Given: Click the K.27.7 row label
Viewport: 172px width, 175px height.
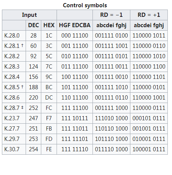Looking at the screenshot, I should (12, 129).
